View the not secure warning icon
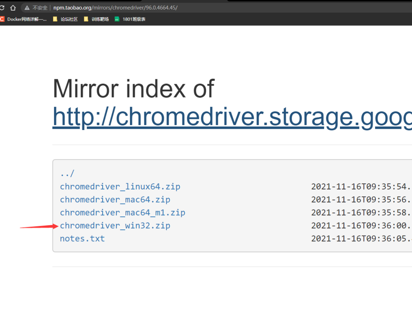The image size is (412, 311). [x=27, y=8]
